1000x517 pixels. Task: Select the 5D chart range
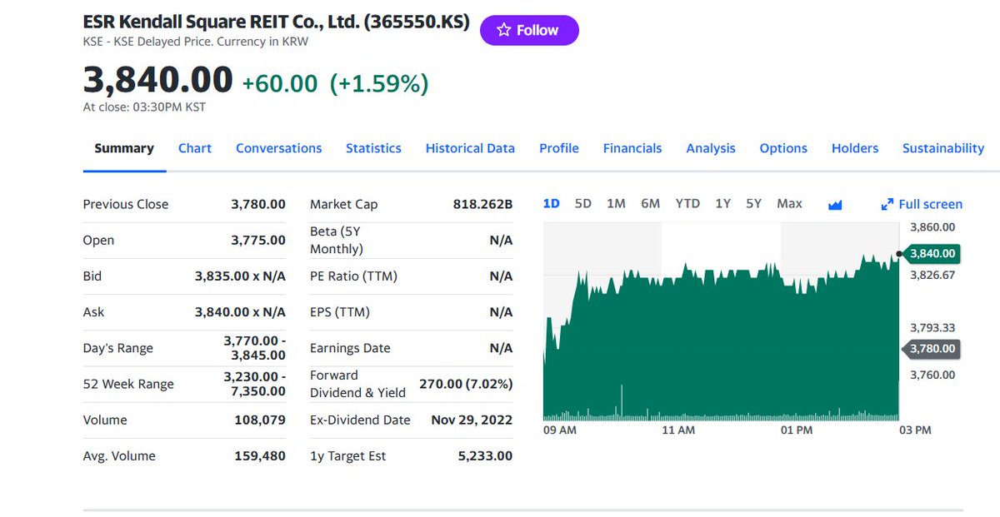tap(583, 203)
